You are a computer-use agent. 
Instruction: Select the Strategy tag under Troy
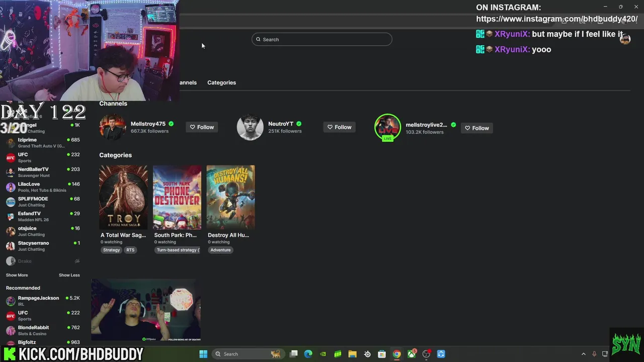point(111,250)
